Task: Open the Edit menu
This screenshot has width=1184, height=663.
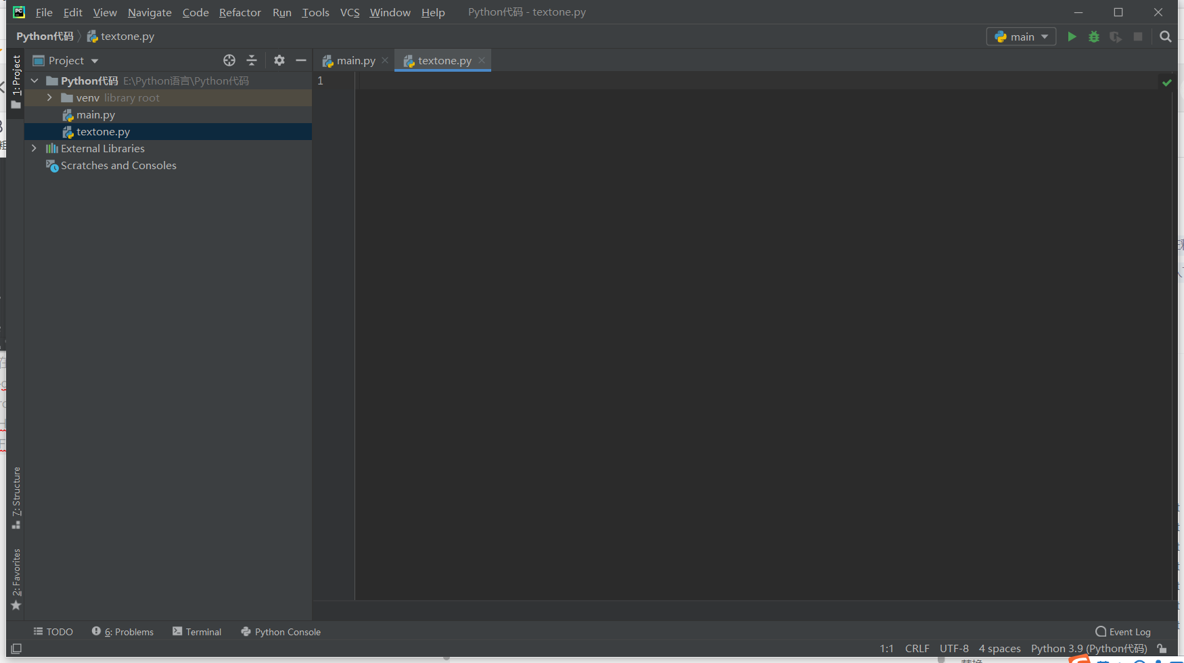Action: click(72, 12)
